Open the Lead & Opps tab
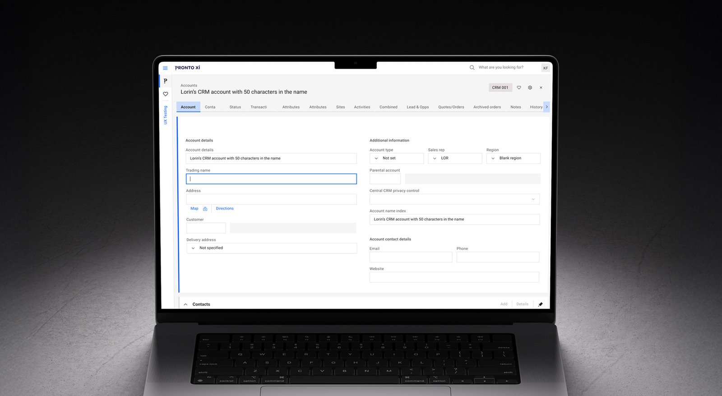This screenshot has height=396, width=722. point(417,107)
